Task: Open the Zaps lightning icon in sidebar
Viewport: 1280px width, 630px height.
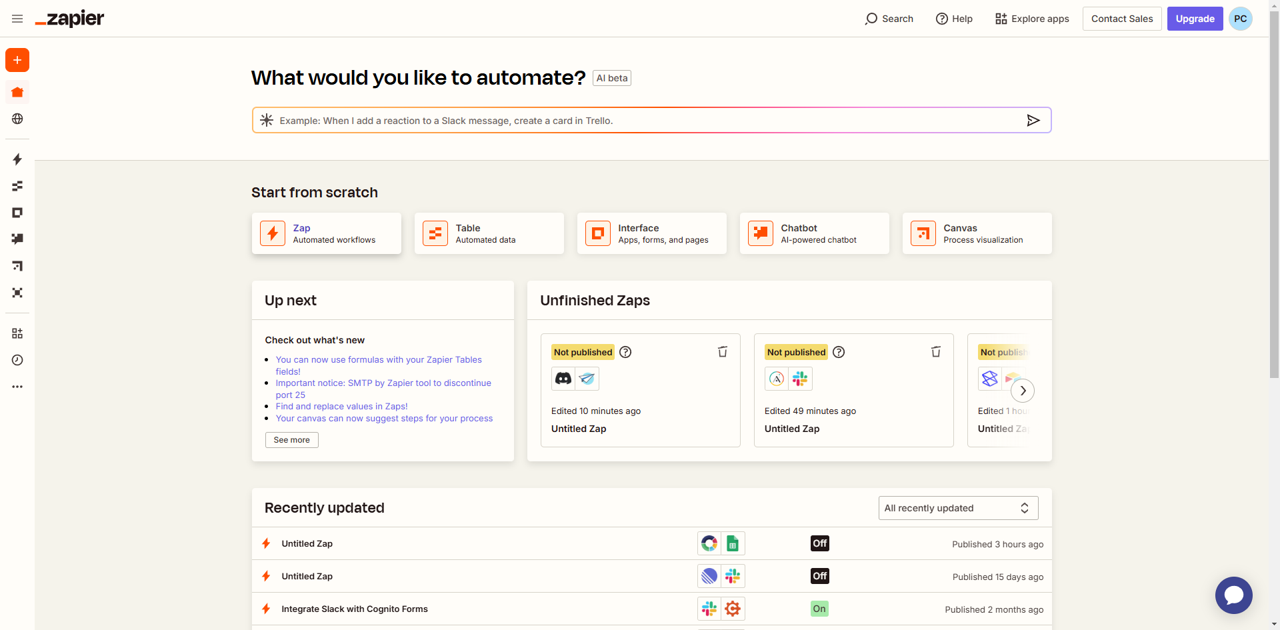Action: point(17,159)
